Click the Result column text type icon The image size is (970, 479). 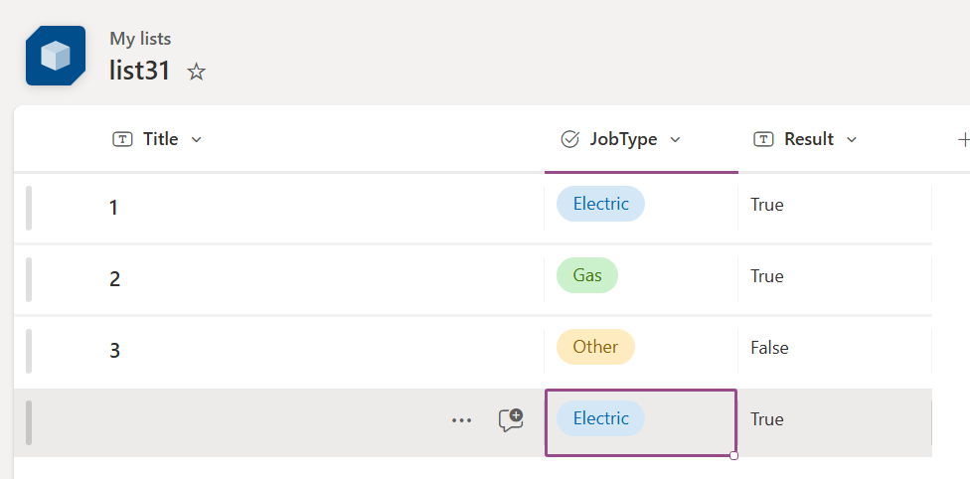point(763,139)
